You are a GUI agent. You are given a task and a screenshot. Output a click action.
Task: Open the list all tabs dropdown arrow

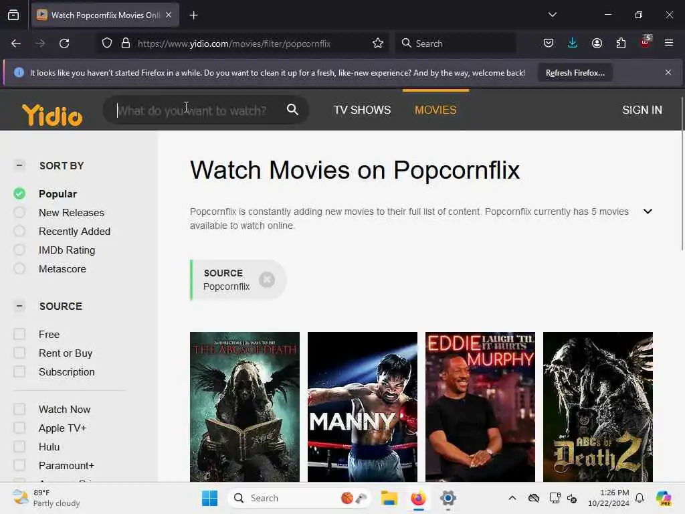(x=552, y=15)
